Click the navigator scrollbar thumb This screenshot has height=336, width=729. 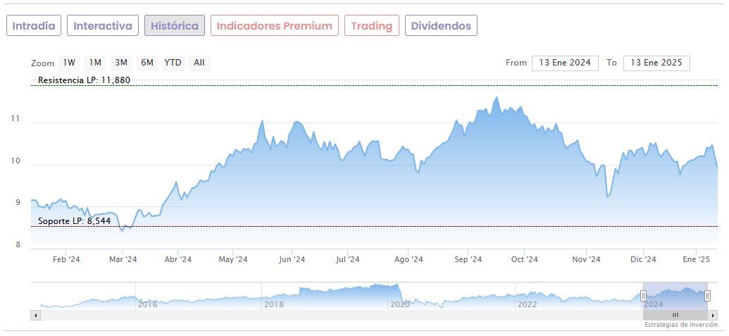pyautogui.click(x=675, y=315)
